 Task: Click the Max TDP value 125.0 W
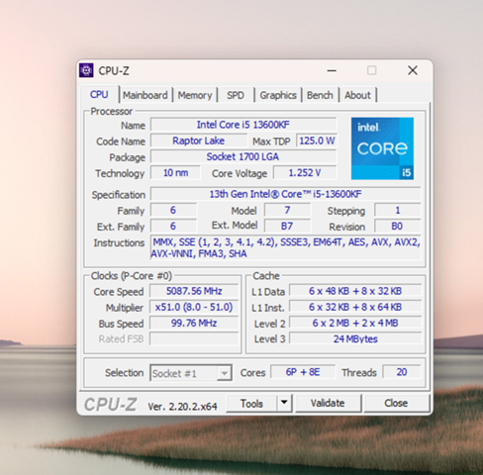(317, 141)
